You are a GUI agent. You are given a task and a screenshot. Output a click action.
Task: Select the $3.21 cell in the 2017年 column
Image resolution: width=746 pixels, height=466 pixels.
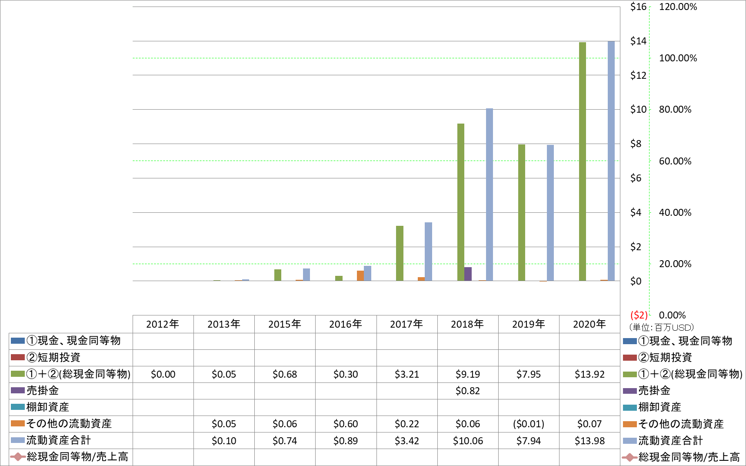[407, 374]
